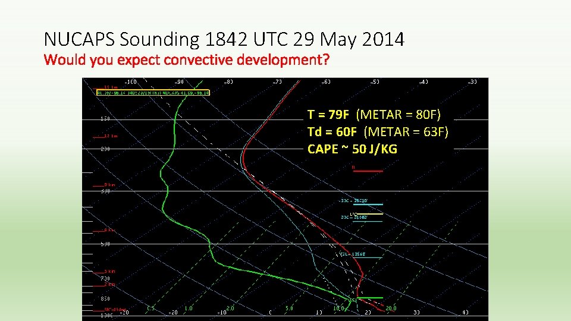Click the green 2.0 mixing ratio label
571x321 pixels.
[230, 309]
